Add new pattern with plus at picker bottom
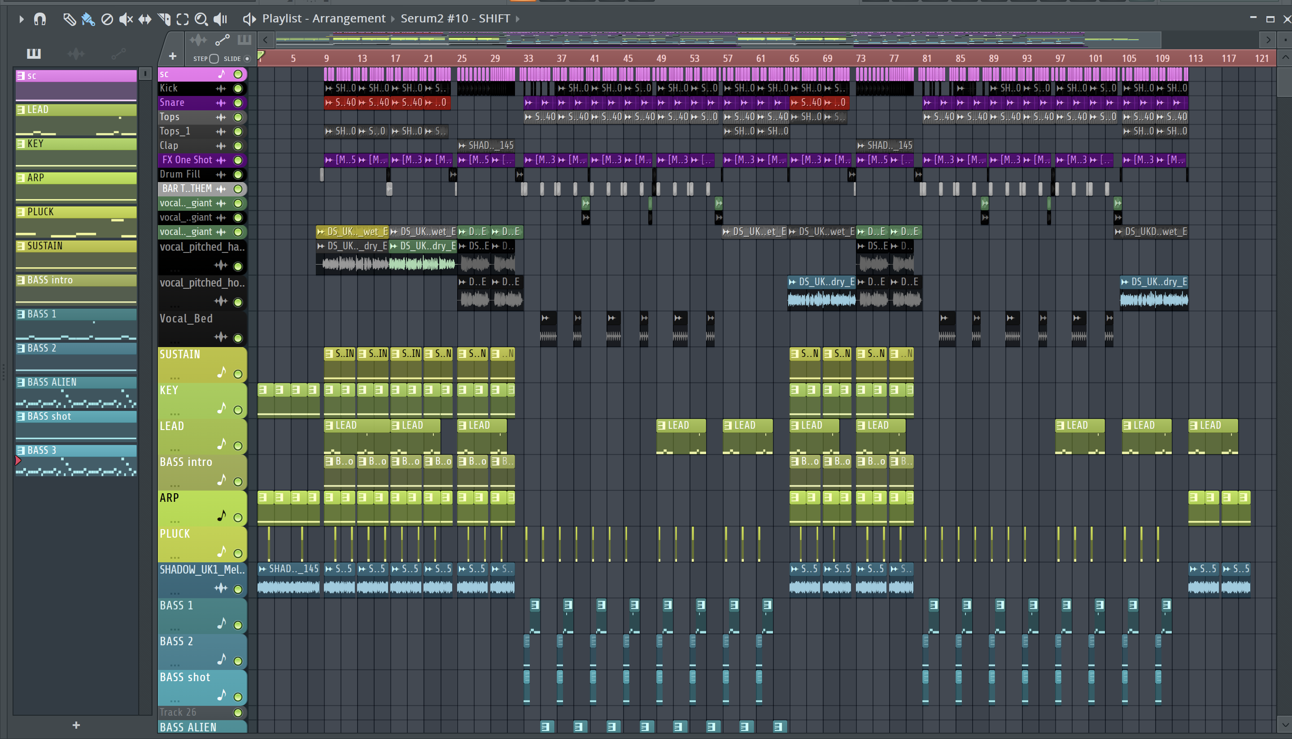This screenshot has width=1292, height=739. tap(76, 725)
